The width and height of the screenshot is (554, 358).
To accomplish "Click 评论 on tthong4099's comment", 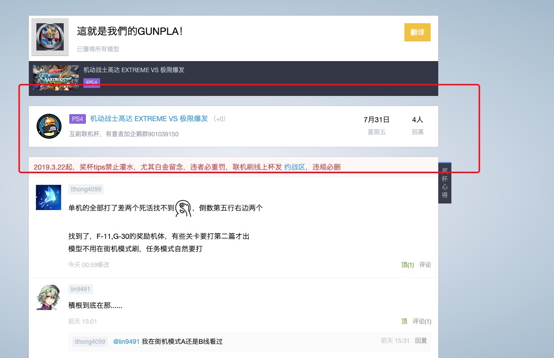I will [x=425, y=265].
